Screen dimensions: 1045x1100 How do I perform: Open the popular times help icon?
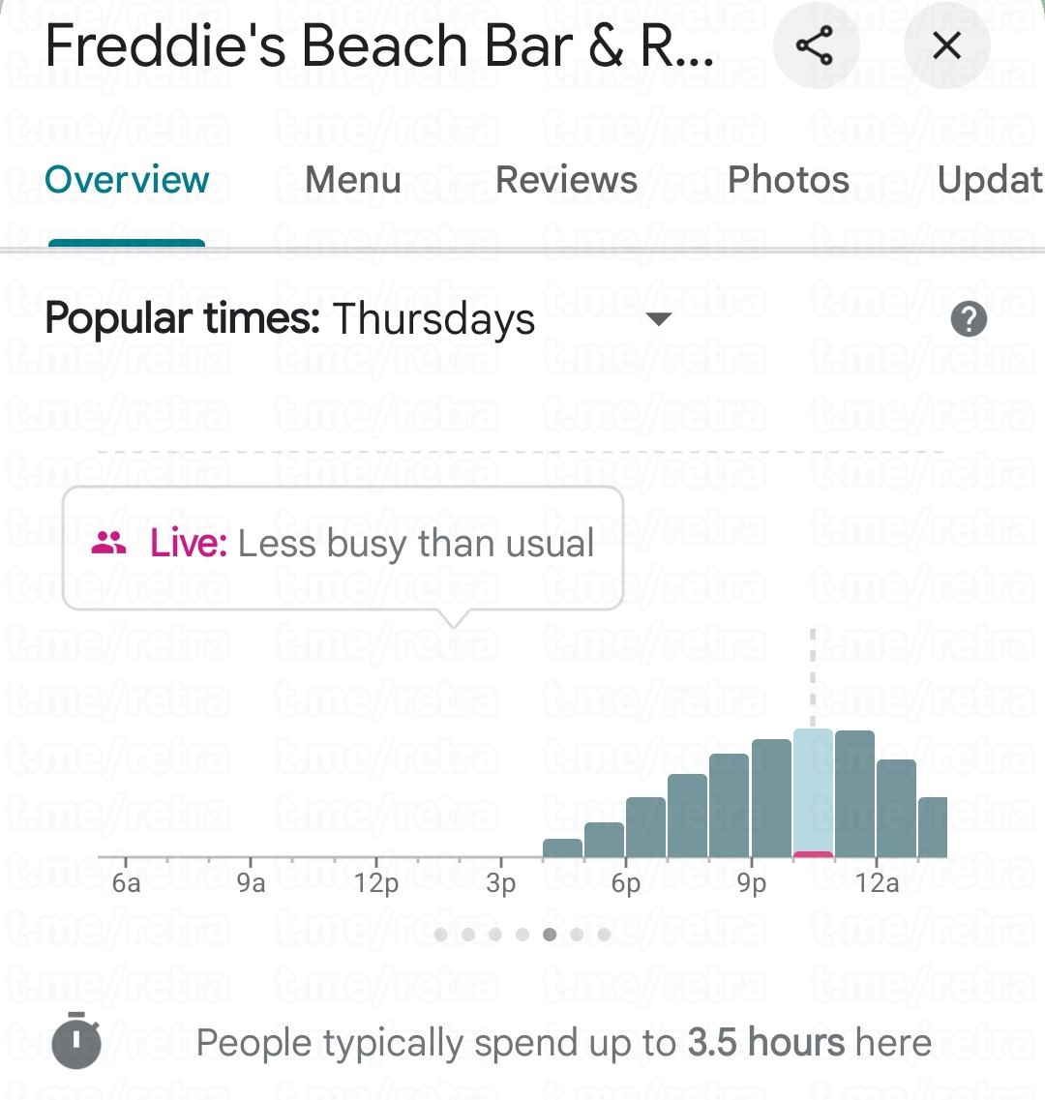point(969,318)
